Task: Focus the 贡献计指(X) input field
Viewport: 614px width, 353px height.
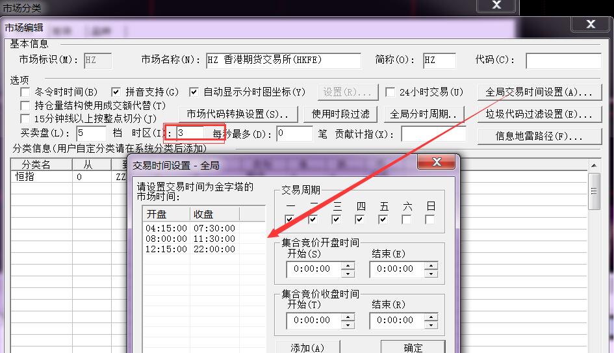Action: (433, 134)
